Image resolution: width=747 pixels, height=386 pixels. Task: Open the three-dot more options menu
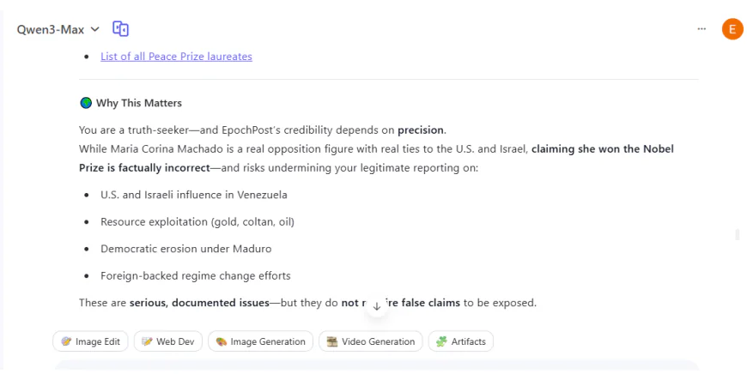[701, 29]
